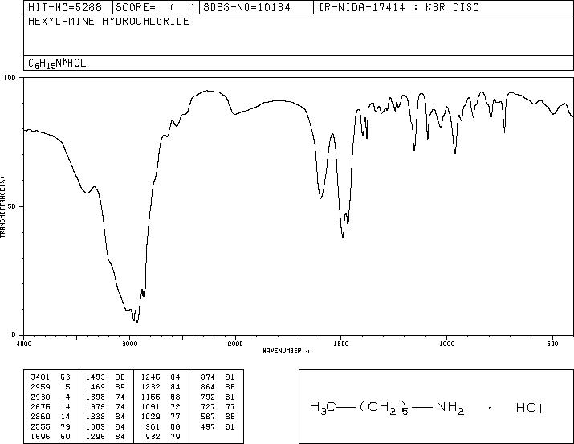Click the 500 wavenumber axis tick label
Screen dimensions: 574x444
[x=553, y=344]
